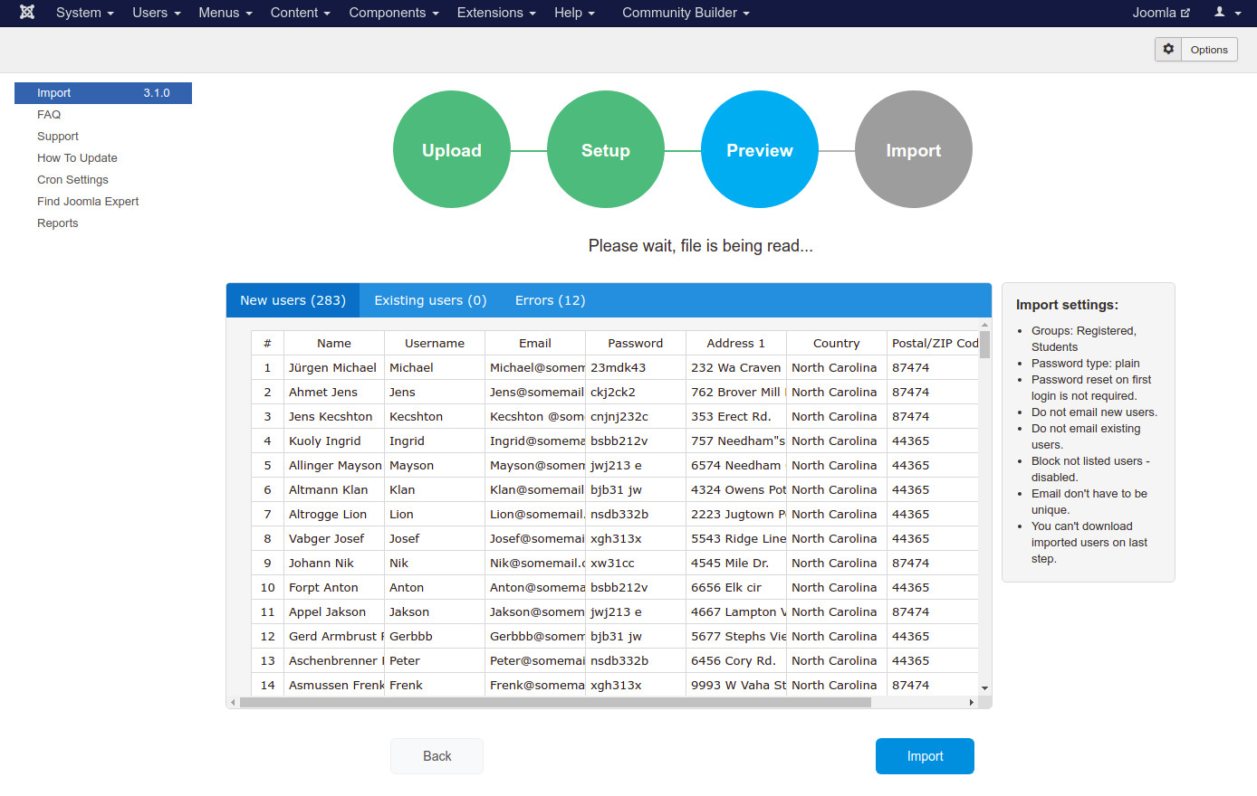Open the Joomla external site link

coord(1160,13)
